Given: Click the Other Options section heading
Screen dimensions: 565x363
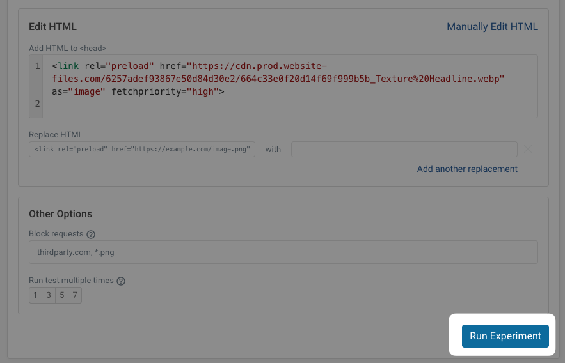Looking at the screenshot, I should 60,214.
